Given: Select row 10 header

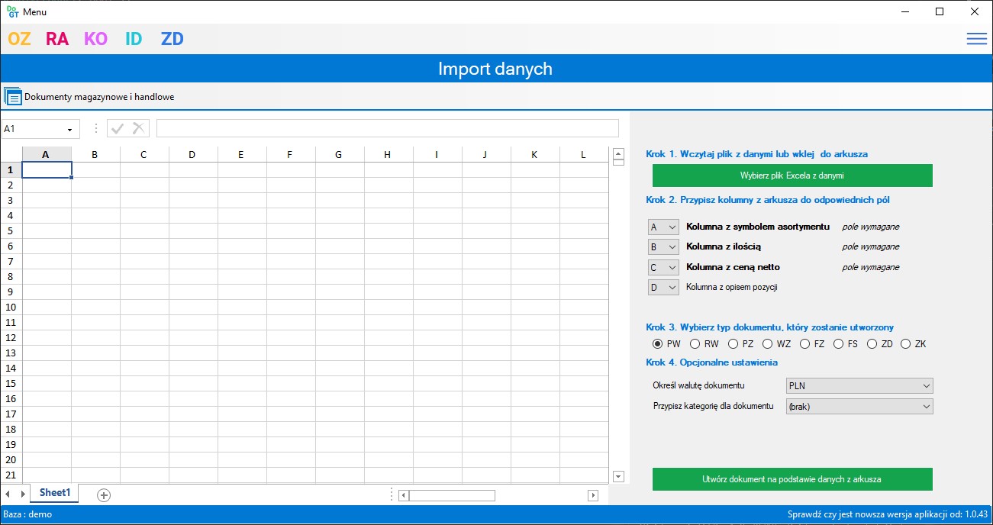Looking at the screenshot, I should tap(11, 307).
